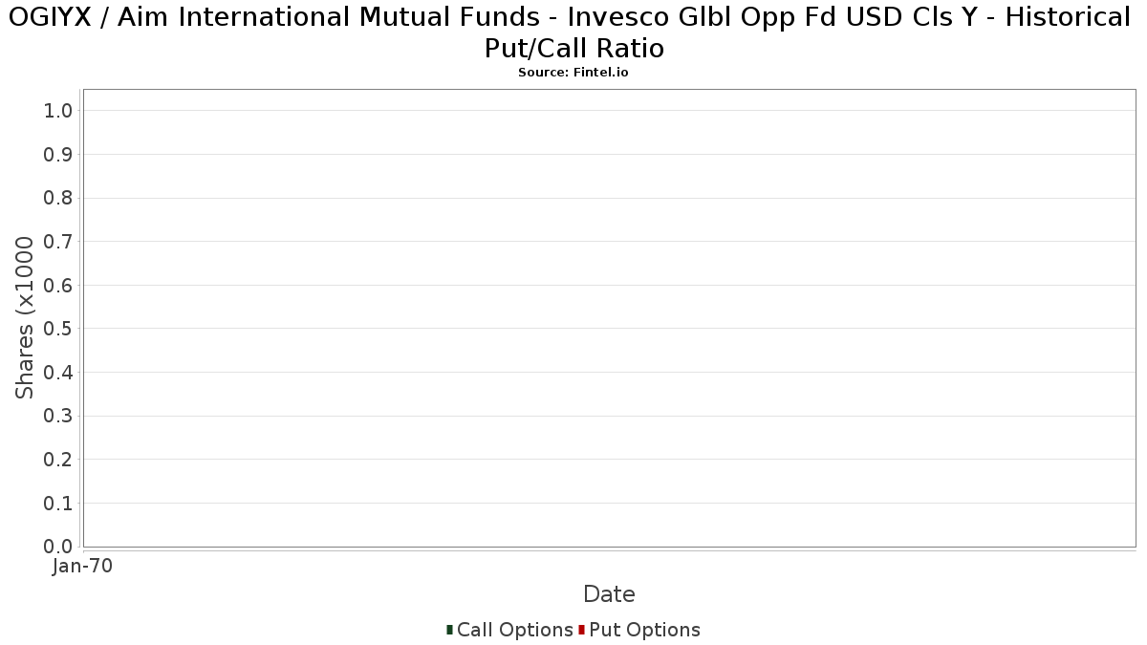Click the Date x-axis title

[609, 594]
